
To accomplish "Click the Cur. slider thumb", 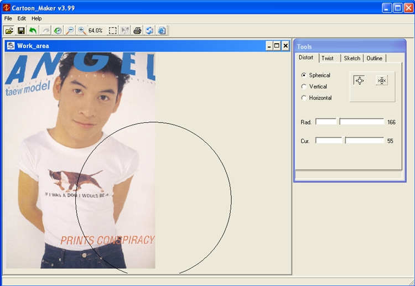I will coord(344,141).
